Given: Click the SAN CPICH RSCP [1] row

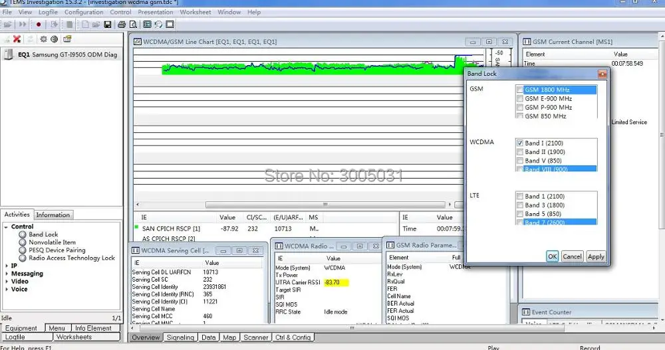Looking at the screenshot, I should pyautogui.click(x=265, y=229).
